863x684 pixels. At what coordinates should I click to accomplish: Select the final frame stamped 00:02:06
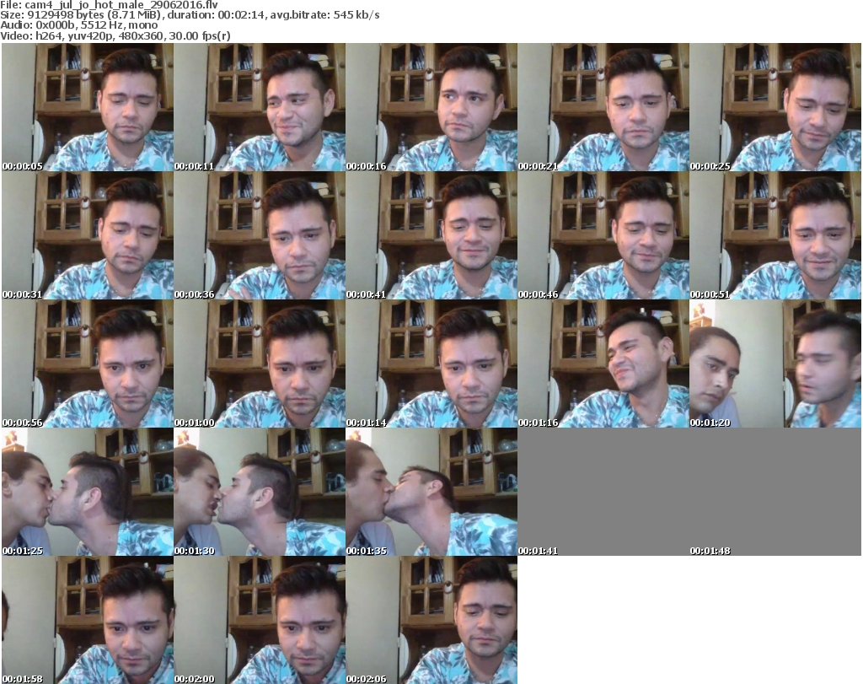pyautogui.click(x=431, y=620)
